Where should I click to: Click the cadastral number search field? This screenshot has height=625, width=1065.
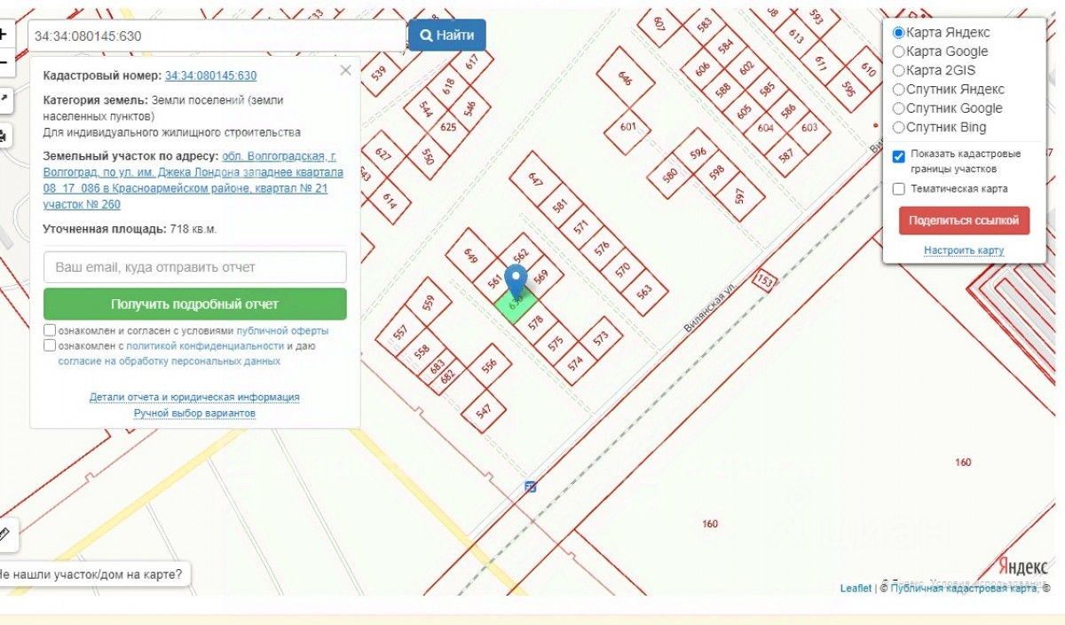coord(217,36)
